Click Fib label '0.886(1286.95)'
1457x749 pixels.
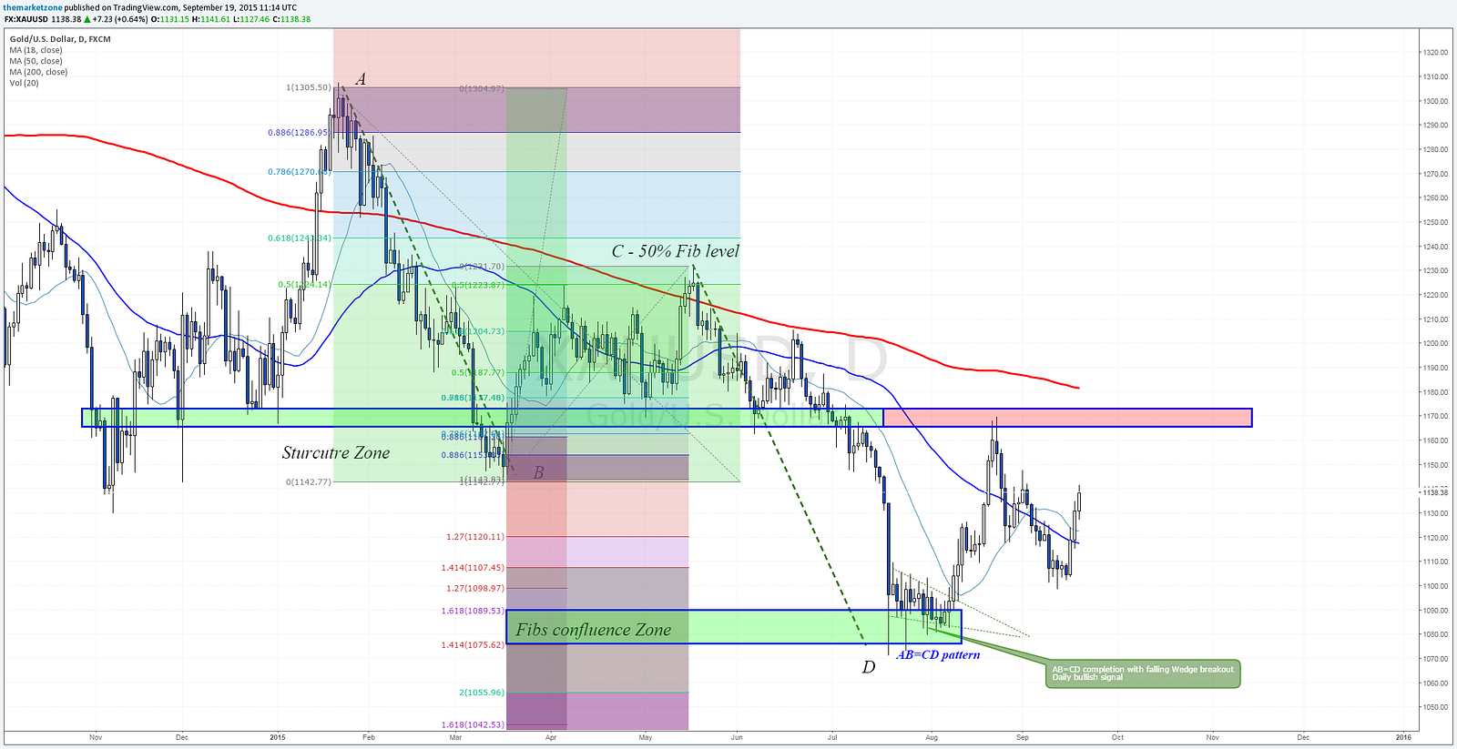coord(298,133)
